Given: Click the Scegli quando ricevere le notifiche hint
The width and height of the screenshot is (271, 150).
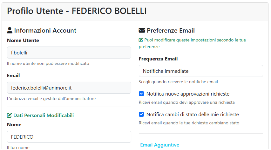Looking at the screenshot, I should click(x=178, y=82).
